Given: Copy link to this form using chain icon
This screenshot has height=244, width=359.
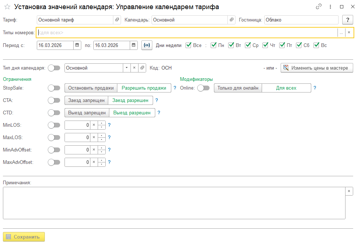Looking at the screenshot, I should [319, 7].
